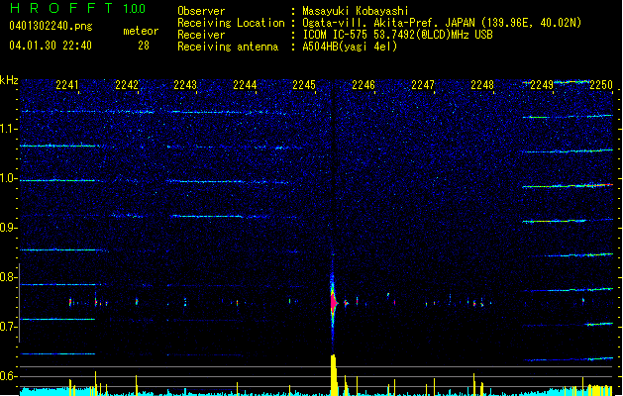
Task: Click the 2249 time marker
Action: click(542, 85)
